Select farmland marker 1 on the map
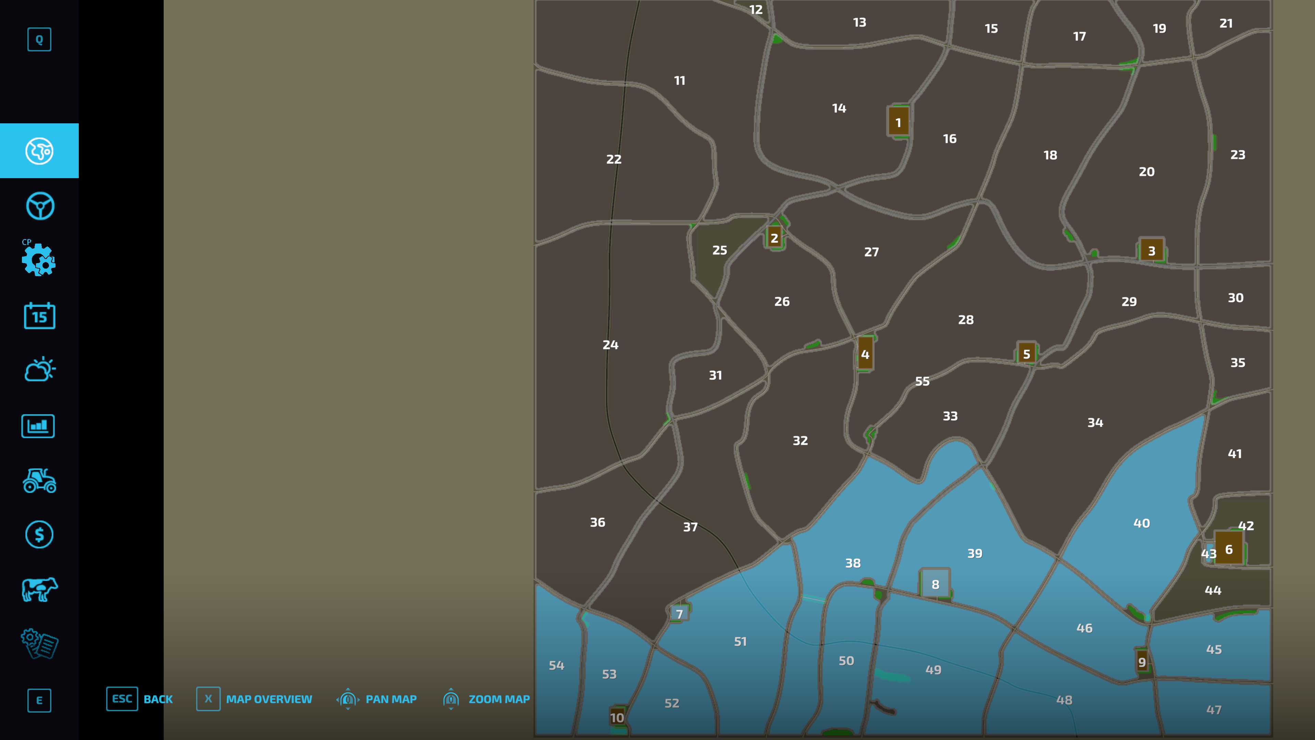This screenshot has width=1315, height=740. 899,122
